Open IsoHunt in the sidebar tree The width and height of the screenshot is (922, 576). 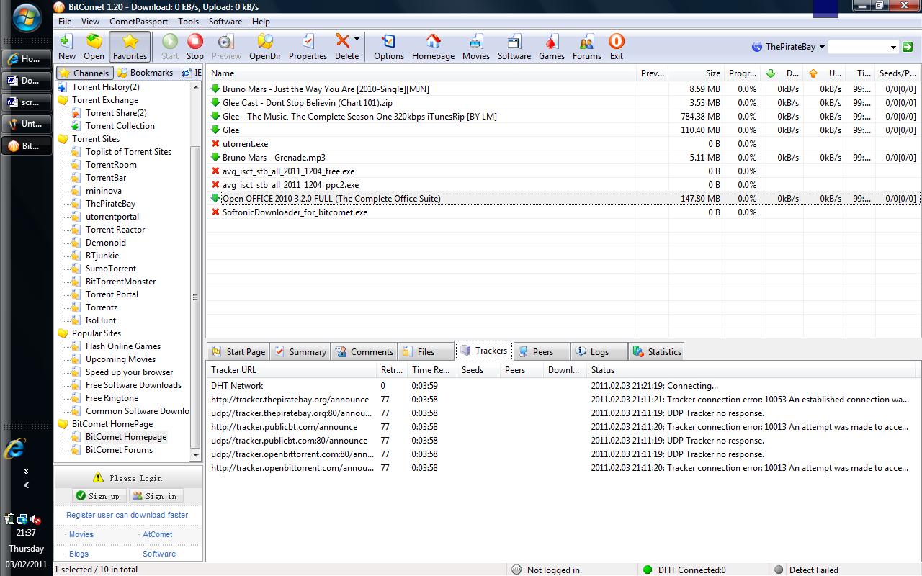[x=101, y=320]
